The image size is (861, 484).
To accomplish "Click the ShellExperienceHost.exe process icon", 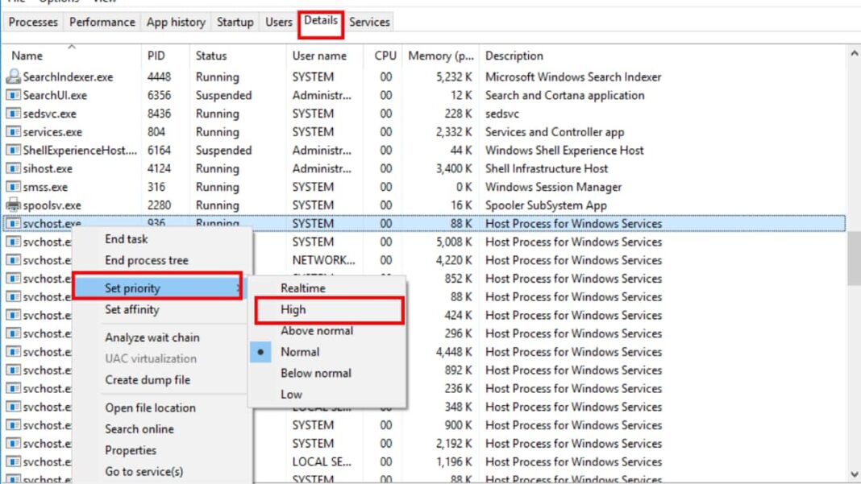I will coord(13,150).
